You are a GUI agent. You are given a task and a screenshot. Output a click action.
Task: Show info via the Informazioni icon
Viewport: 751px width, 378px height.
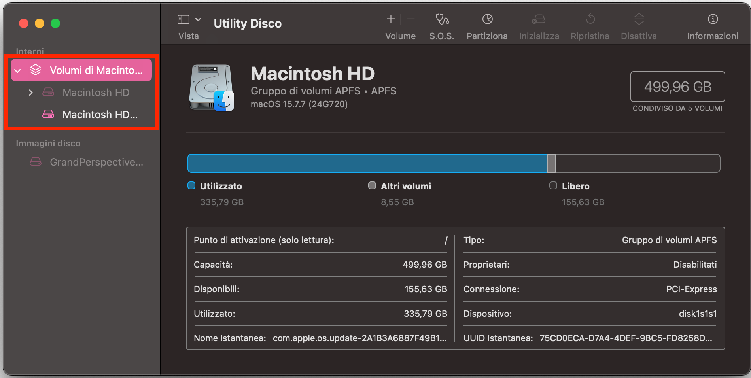(x=713, y=19)
